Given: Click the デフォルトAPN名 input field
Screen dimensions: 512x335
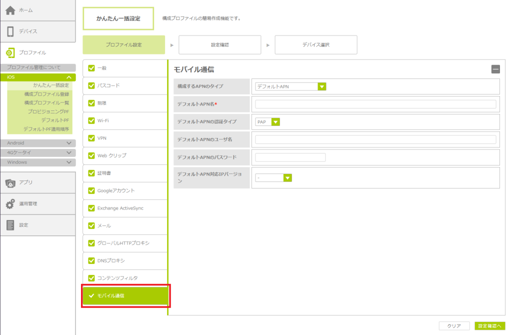Looking at the screenshot, I should pos(375,104).
